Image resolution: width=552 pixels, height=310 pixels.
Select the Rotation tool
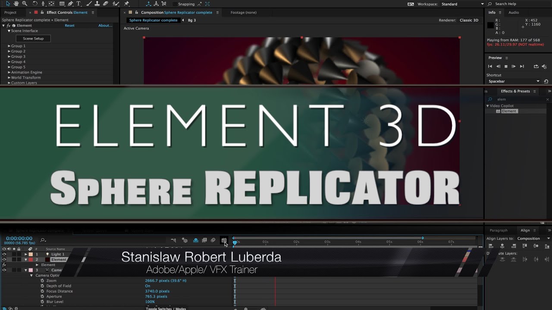tap(35, 4)
